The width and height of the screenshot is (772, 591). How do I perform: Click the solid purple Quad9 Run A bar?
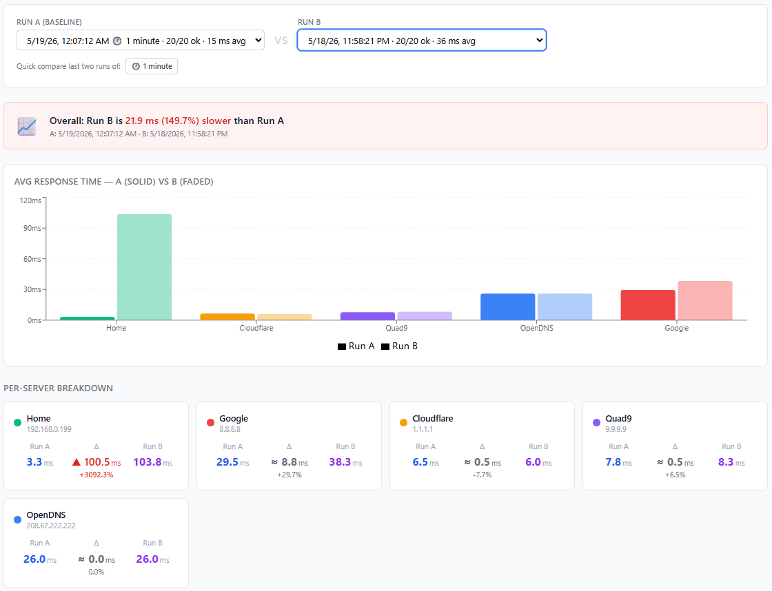368,316
